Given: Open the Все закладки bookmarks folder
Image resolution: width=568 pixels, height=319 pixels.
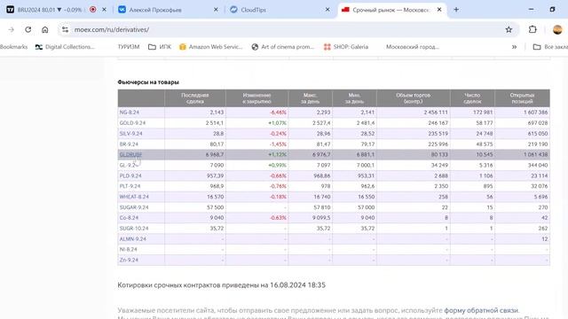Looking at the screenshot, I should click(550, 47).
